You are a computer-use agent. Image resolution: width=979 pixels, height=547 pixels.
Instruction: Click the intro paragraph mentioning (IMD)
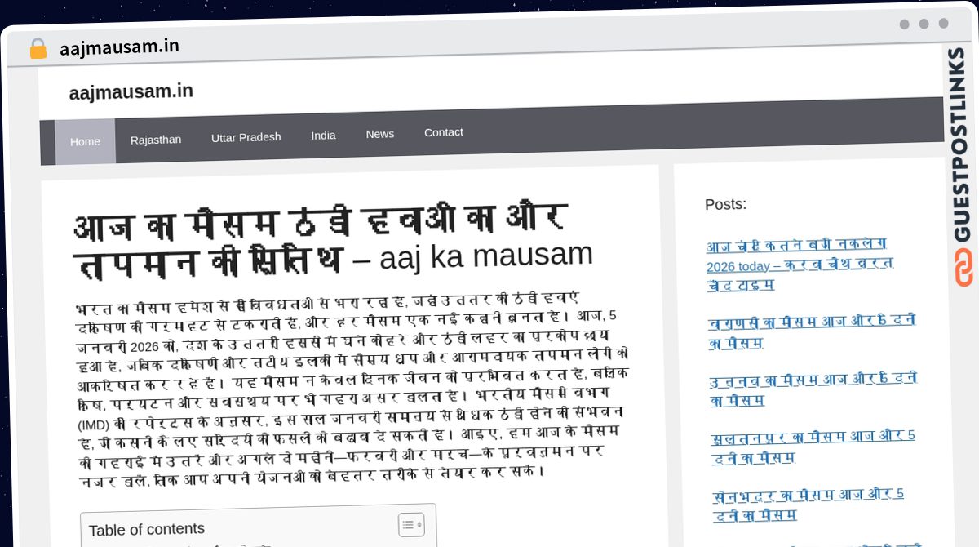point(351,387)
